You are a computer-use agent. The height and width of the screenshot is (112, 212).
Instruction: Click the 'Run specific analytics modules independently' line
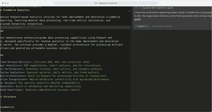click(40, 83)
